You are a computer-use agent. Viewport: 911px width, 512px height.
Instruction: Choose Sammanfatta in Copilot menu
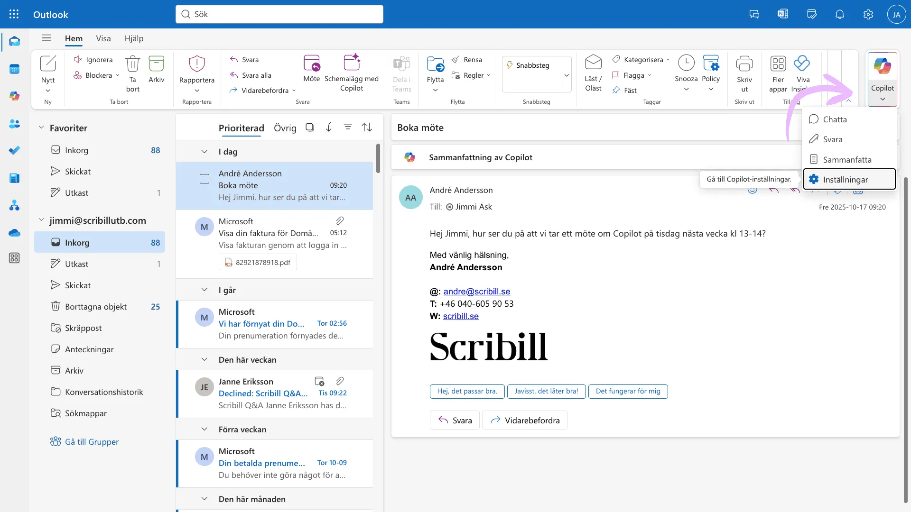[849, 160]
